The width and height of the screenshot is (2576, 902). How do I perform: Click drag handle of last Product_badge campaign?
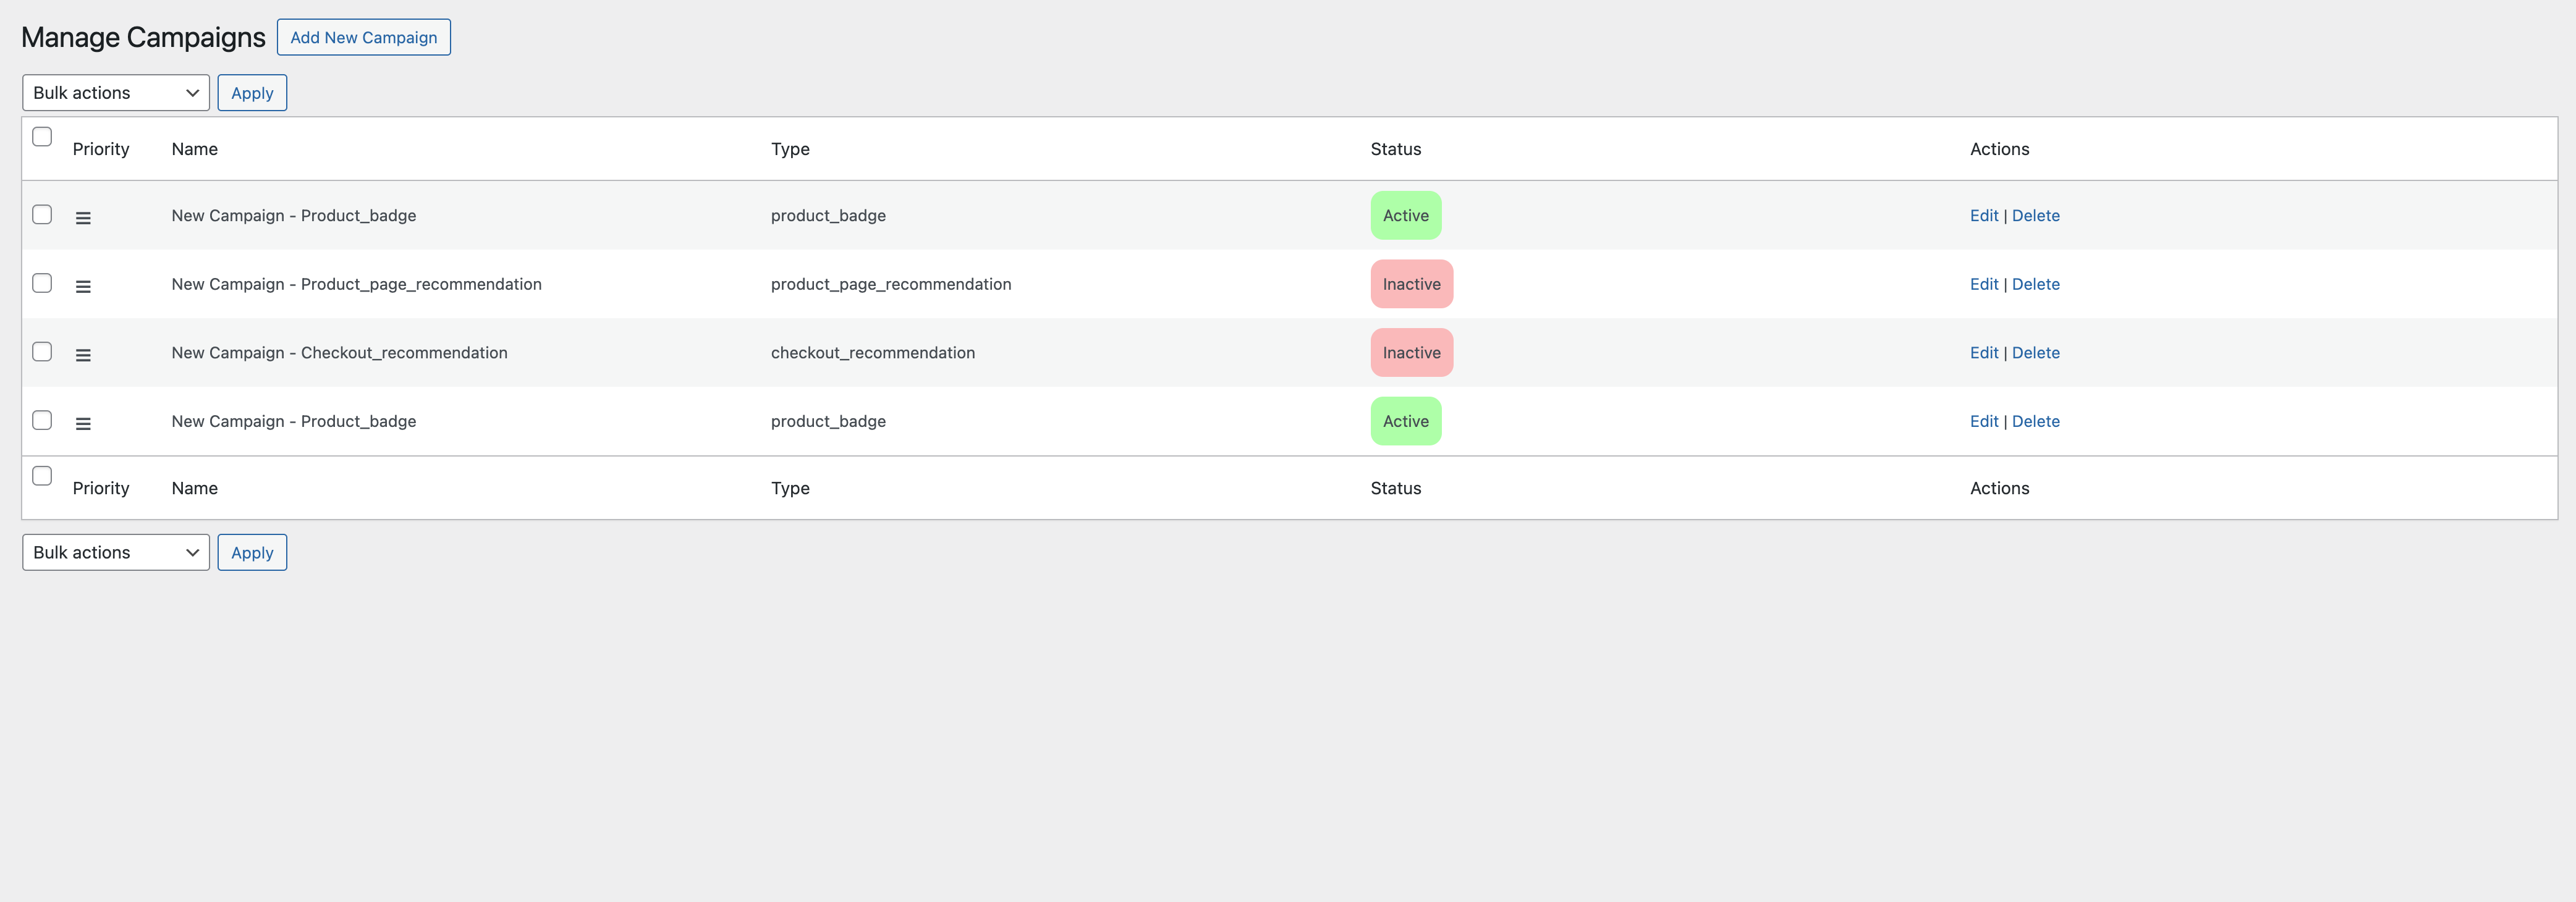click(x=83, y=424)
